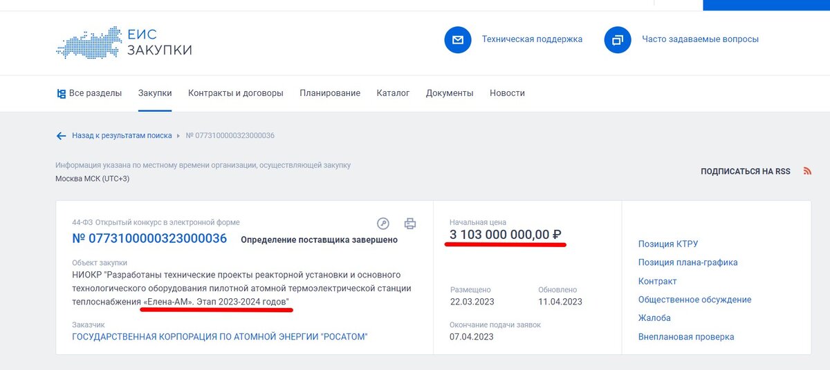Click the local time information notice

tap(203, 166)
